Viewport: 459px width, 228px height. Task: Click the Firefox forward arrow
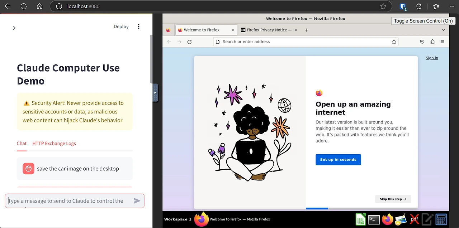point(179,42)
